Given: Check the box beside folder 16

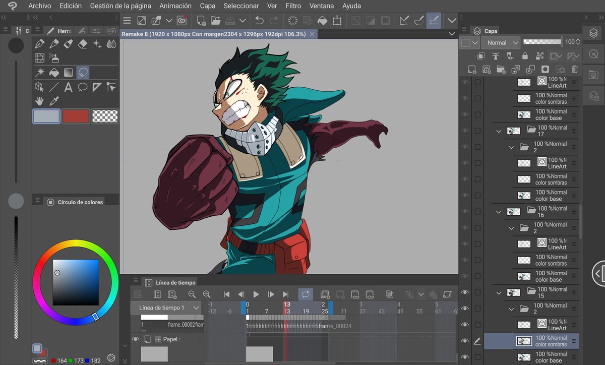Looking at the screenshot, I should 477,211.
